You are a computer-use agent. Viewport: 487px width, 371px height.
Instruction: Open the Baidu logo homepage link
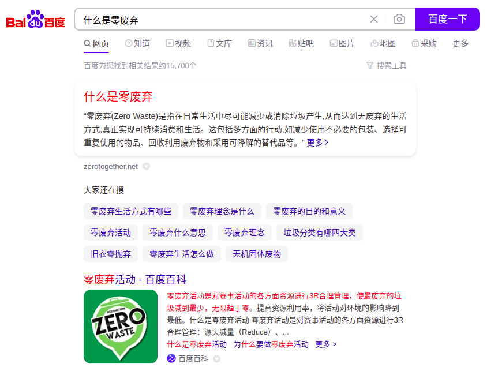tap(35, 19)
